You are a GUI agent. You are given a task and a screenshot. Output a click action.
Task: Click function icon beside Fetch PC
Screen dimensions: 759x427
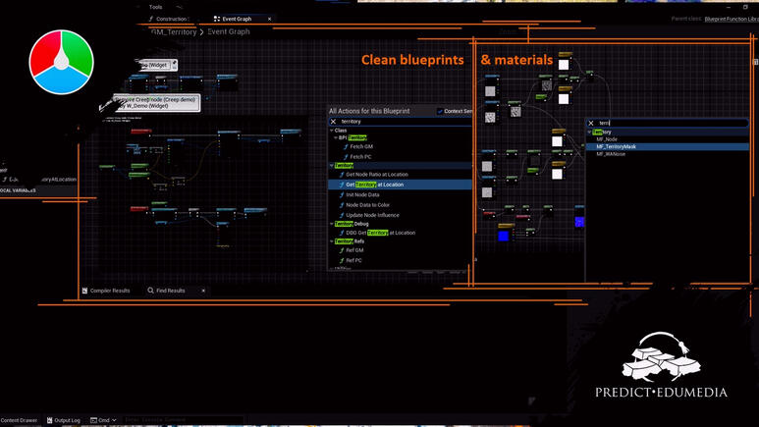pos(346,157)
